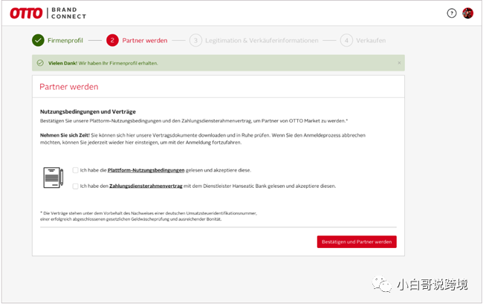Click the step 4 circle icon
This screenshot has width=483, height=306.
[x=346, y=40]
